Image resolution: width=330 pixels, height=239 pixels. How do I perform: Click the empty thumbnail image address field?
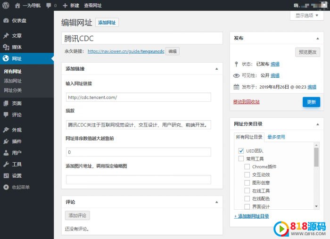point(139,180)
